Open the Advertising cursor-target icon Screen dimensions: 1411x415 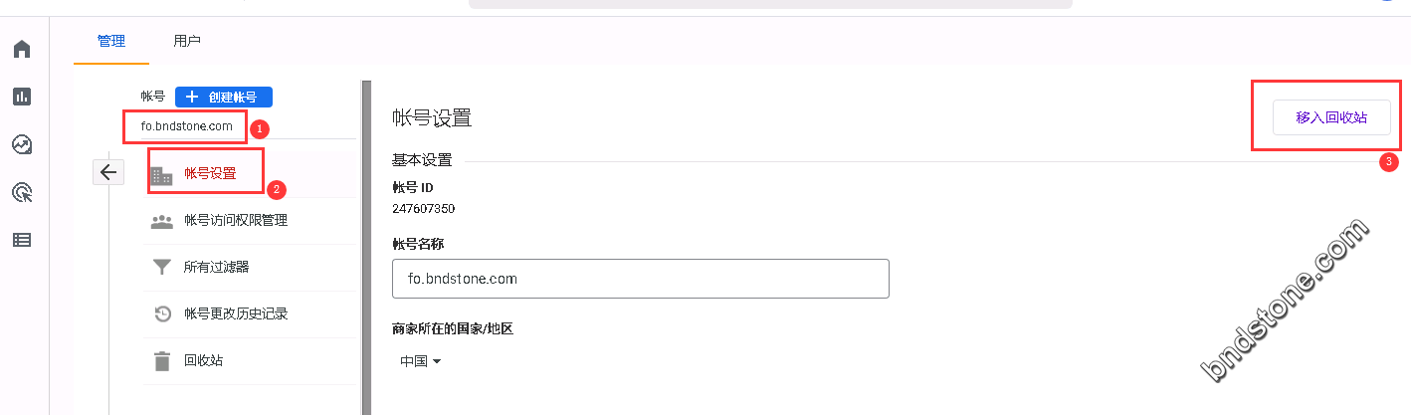(22, 192)
